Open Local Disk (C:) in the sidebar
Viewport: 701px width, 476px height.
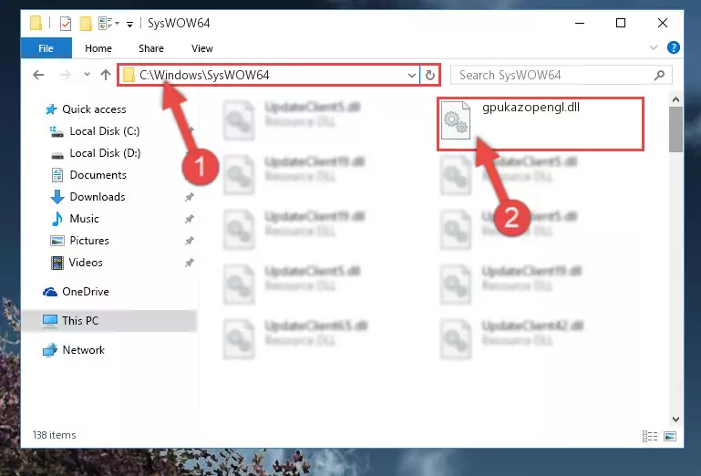tap(104, 131)
